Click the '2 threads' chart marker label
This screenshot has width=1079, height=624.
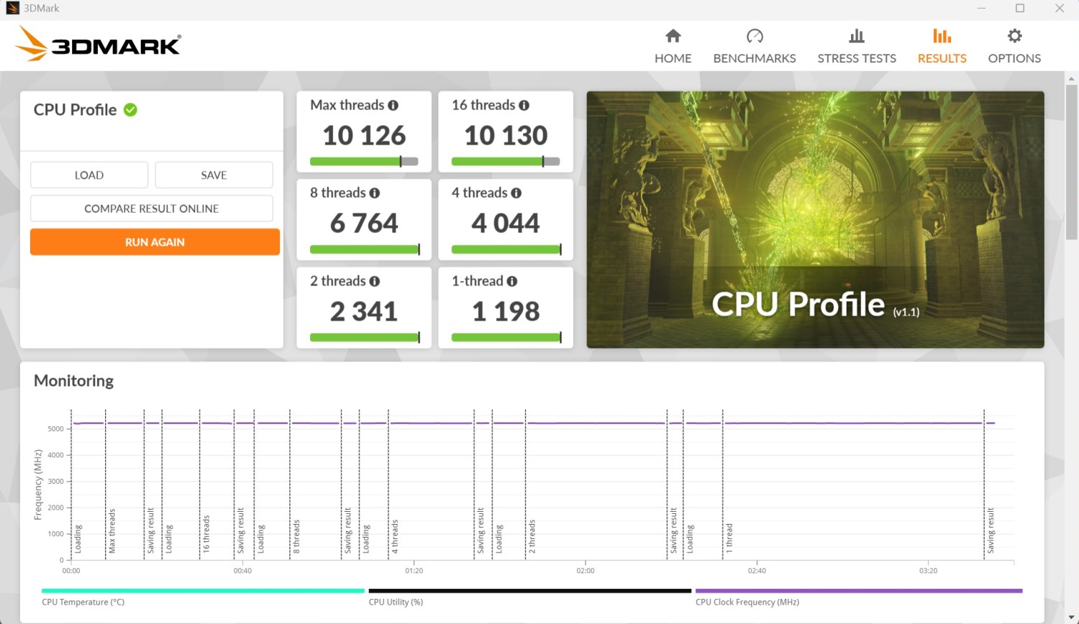click(x=532, y=536)
